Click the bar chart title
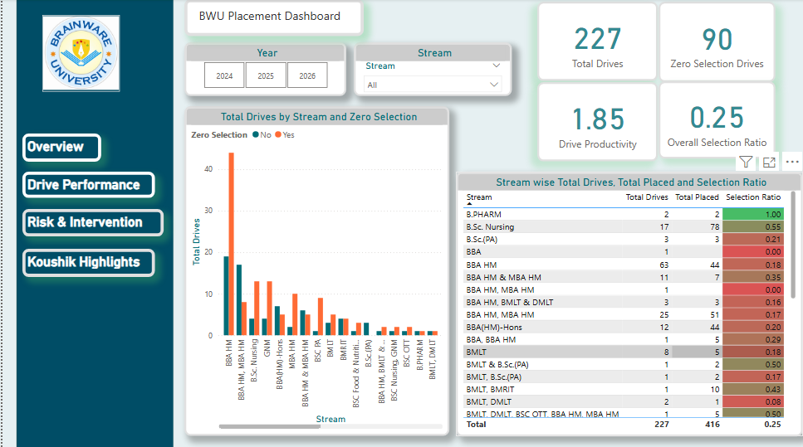 (x=319, y=117)
